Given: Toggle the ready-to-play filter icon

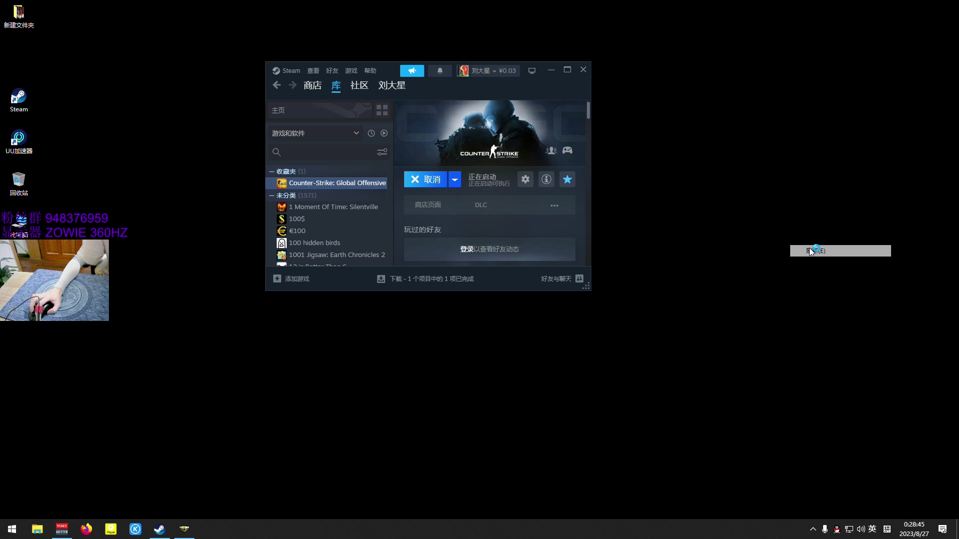Looking at the screenshot, I should click(384, 133).
